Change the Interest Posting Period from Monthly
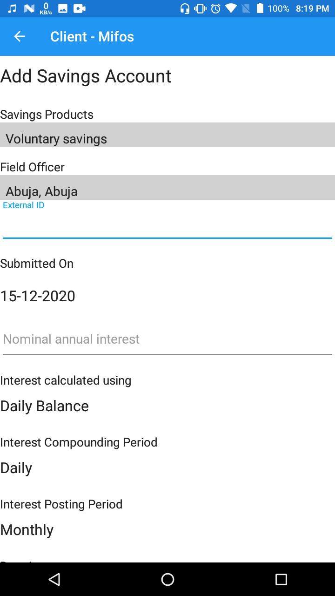The height and width of the screenshot is (596, 335). coord(27,529)
